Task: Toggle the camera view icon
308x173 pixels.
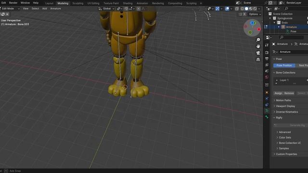Action: (x=258, y=53)
